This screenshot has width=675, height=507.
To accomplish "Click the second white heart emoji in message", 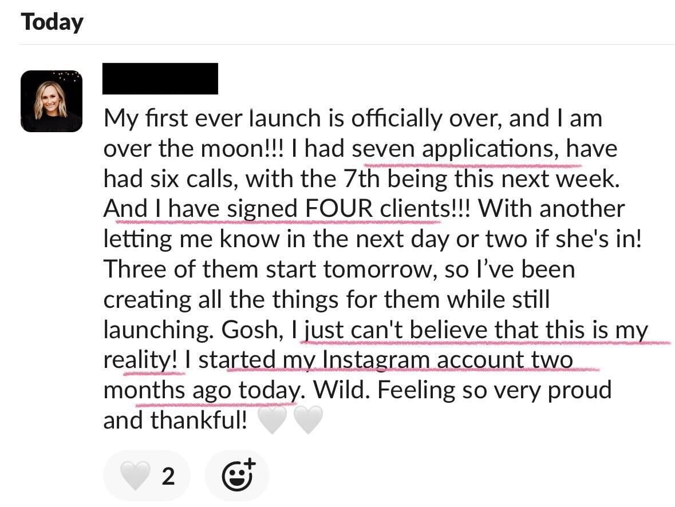I will (308, 419).
